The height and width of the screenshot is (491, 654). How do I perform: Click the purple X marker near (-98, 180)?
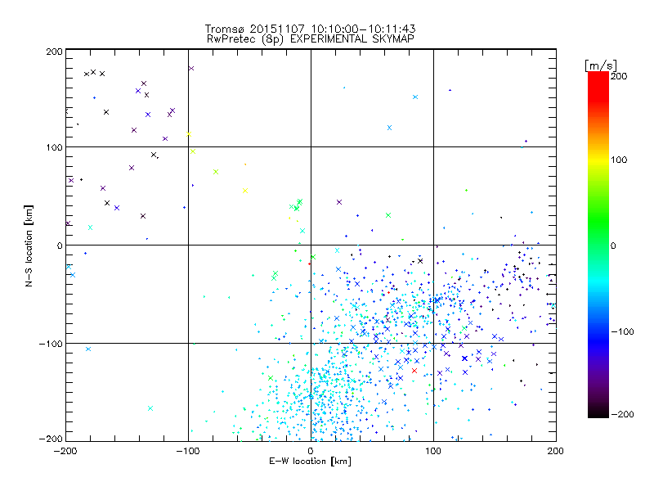(x=191, y=69)
